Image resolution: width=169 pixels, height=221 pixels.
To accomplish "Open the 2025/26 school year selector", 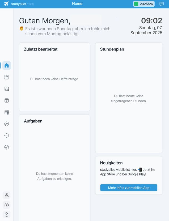I will 144,4.
